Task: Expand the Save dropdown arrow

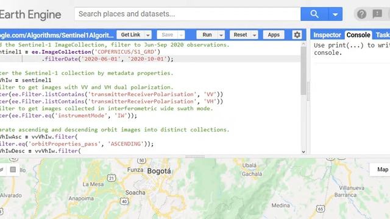Action: click(x=181, y=35)
